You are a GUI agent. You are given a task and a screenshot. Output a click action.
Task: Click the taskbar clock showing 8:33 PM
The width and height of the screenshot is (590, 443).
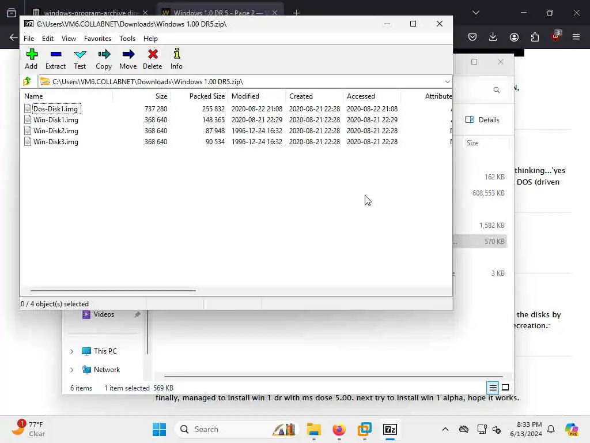coord(525,429)
